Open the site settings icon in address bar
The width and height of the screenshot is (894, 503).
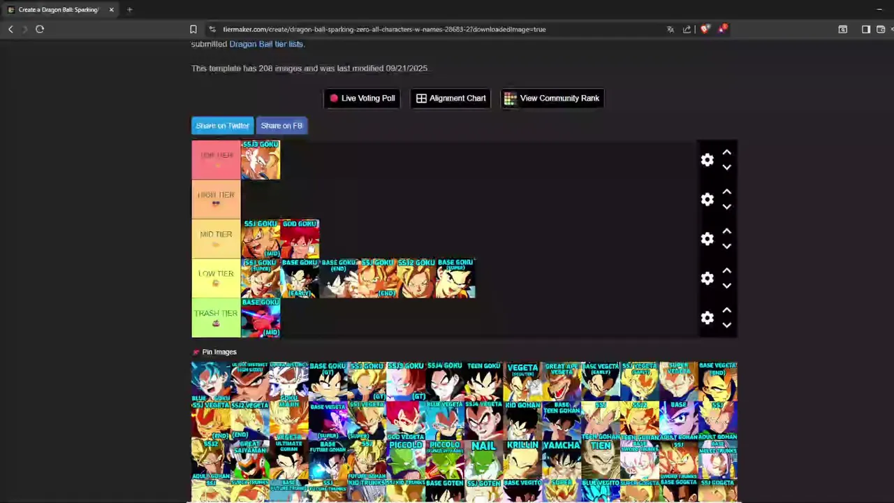(x=212, y=29)
